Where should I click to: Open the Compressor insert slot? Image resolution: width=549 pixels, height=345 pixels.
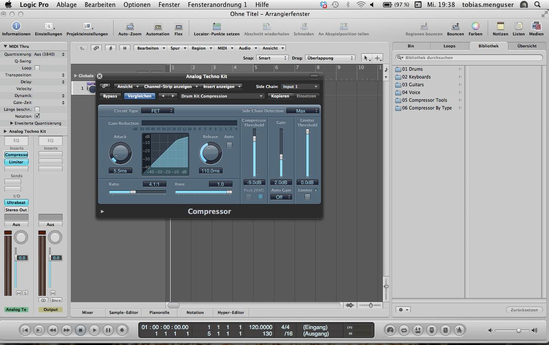click(x=16, y=155)
